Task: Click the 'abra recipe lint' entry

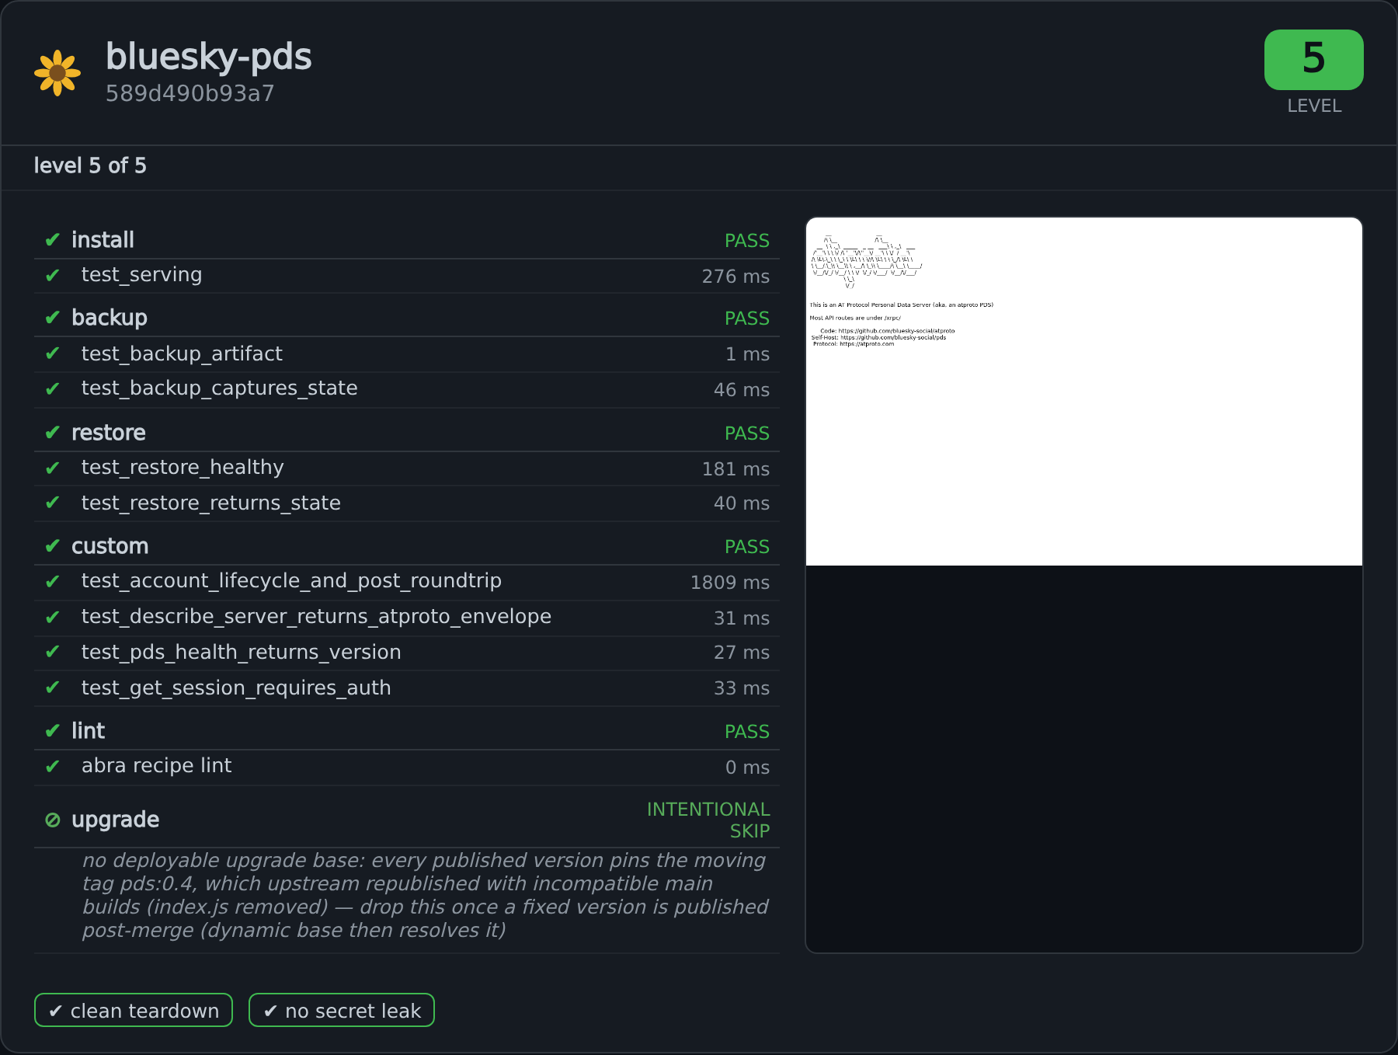Action: [156, 766]
